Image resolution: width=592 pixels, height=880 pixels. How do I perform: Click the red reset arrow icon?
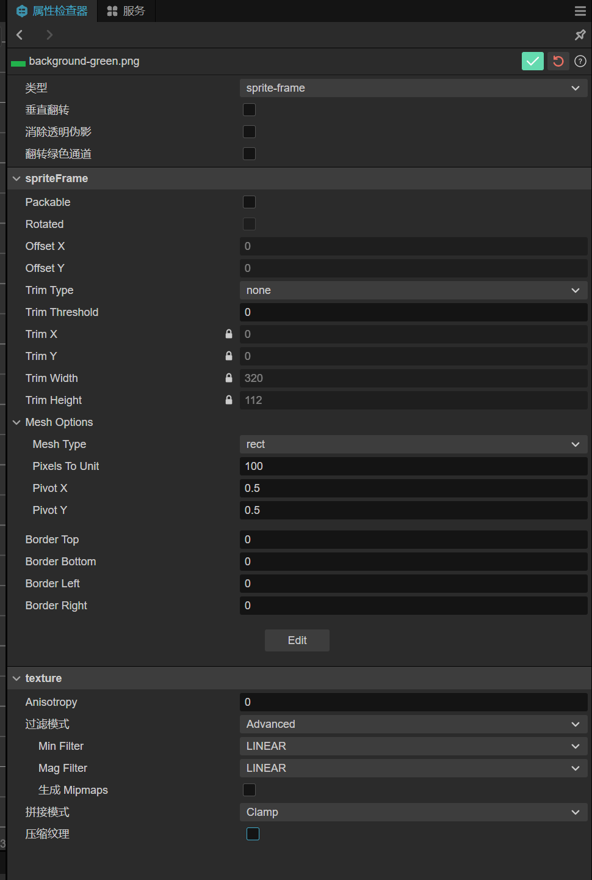coord(558,61)
